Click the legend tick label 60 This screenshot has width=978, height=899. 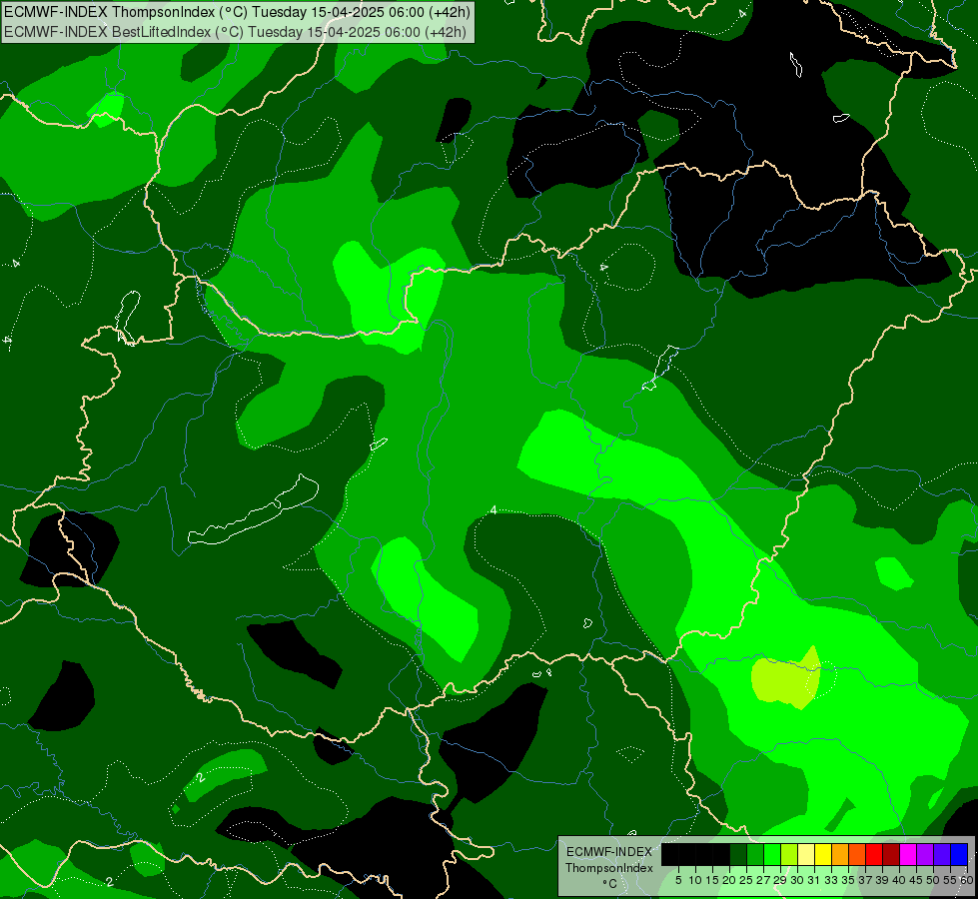[x=966, y=880]
